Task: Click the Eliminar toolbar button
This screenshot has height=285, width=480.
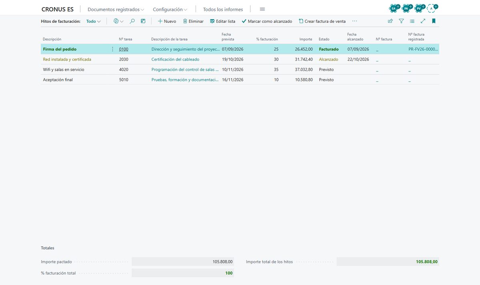Action: (x=193, y=21)
